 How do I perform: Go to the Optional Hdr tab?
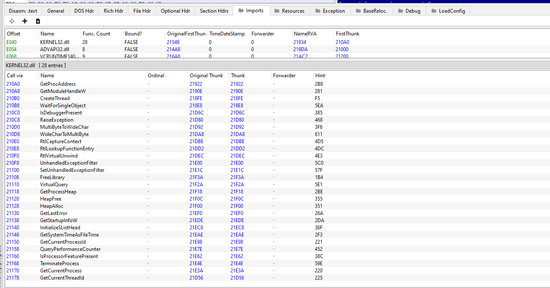tap(175, 11)
